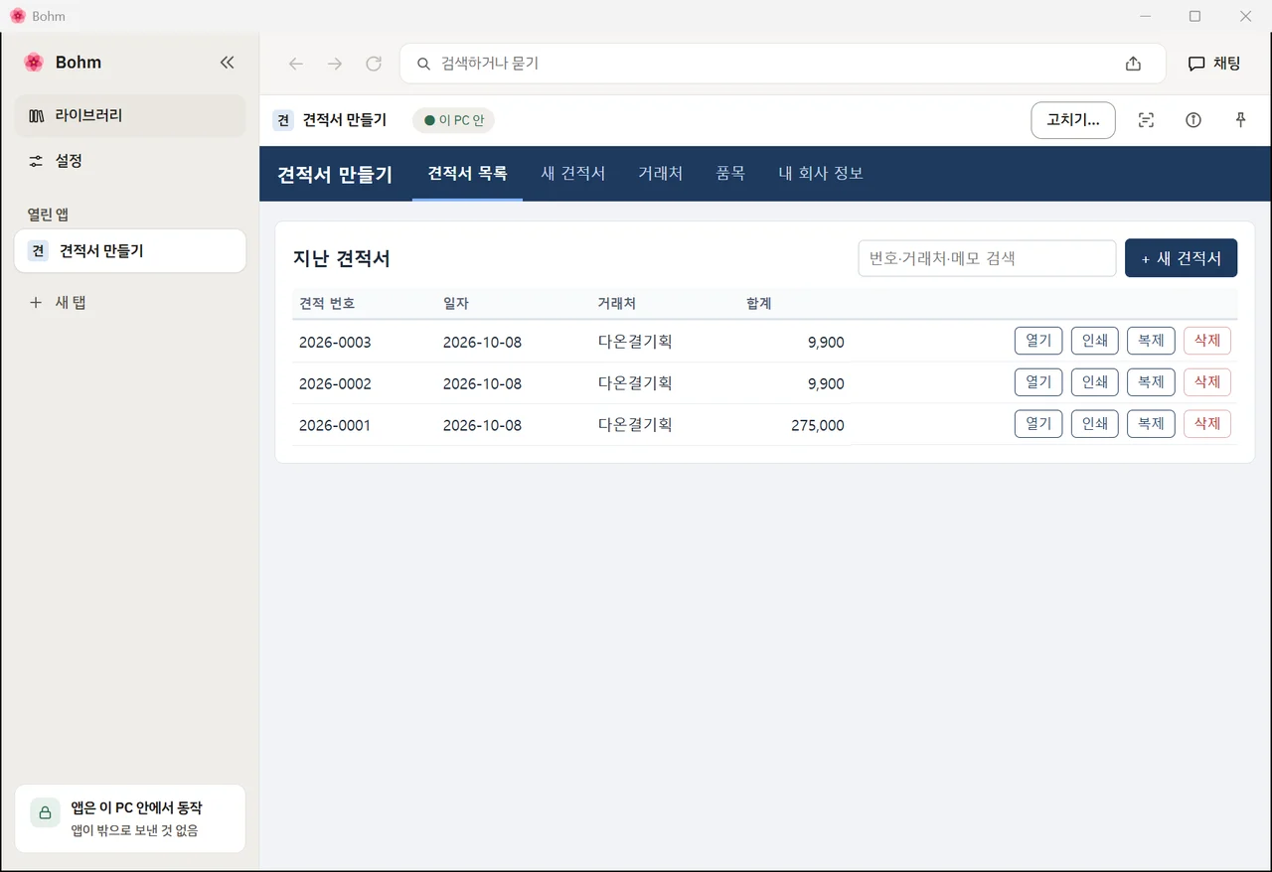Click the Bohm flower logo in sidebar

click(x=34, y=63)
